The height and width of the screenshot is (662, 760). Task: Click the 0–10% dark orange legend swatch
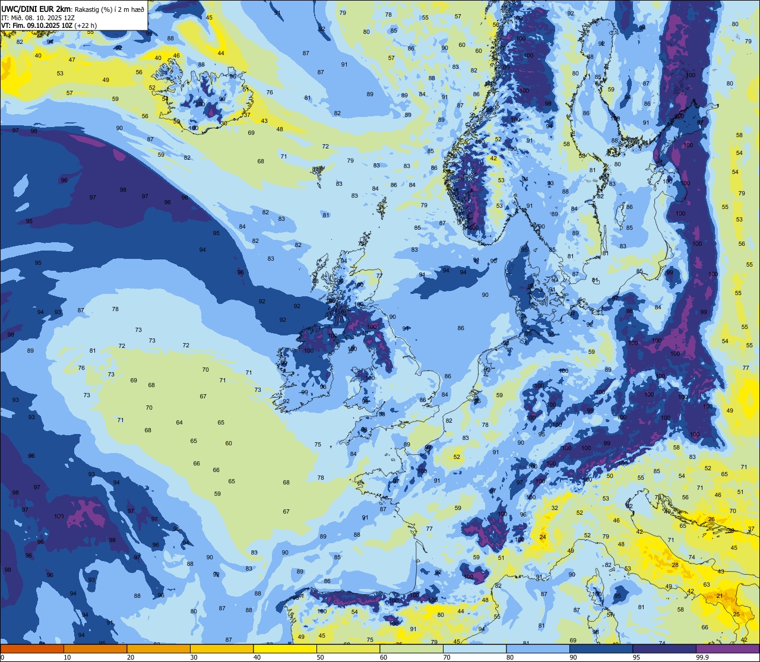click(32, 648)
